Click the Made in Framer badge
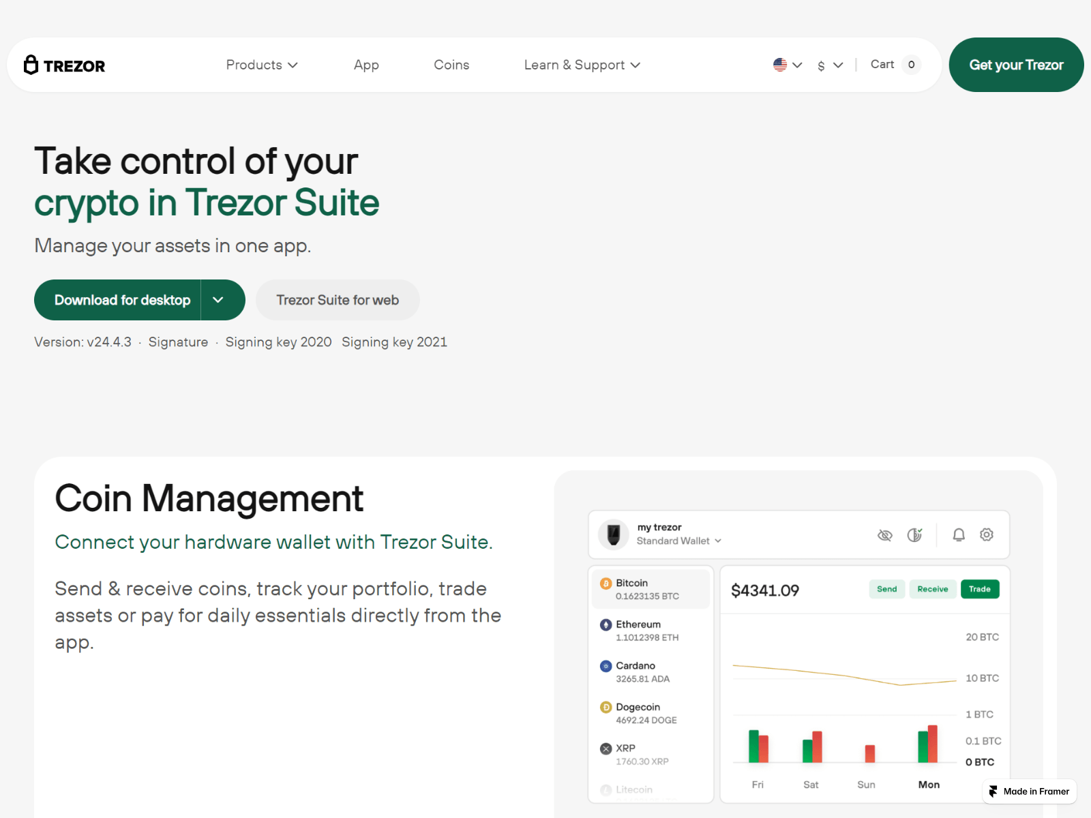 coord(1030,791)
